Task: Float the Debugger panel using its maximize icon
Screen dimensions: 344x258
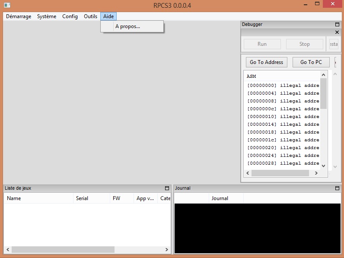Action: (338, 25)
